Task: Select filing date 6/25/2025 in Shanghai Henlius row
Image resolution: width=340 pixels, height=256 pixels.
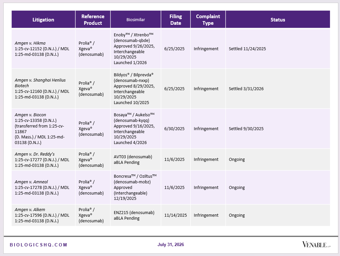Action: coord(174,89)
